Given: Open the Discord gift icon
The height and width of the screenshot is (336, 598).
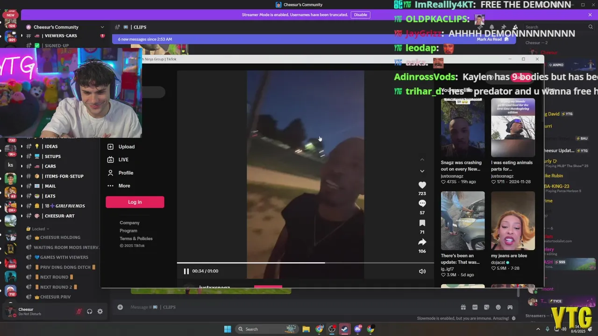Looking at the screenshot, I should click(x=463, y=307).
